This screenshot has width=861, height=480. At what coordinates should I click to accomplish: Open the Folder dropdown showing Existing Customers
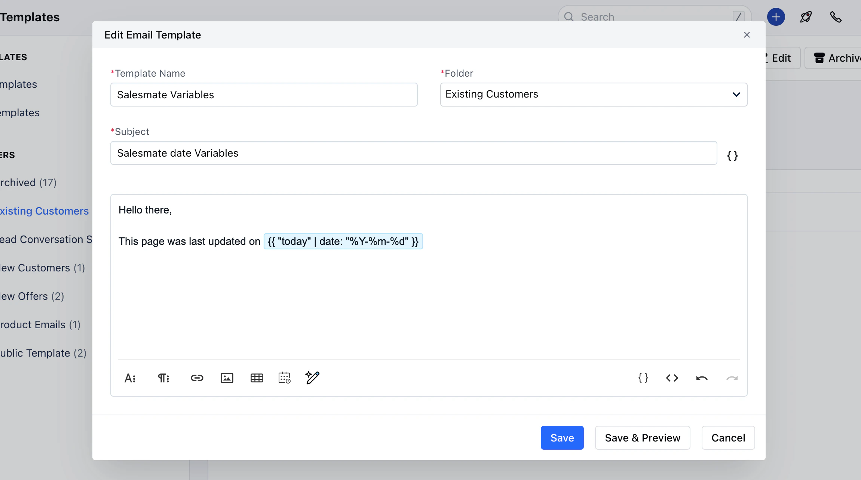[x=594, y=95]
